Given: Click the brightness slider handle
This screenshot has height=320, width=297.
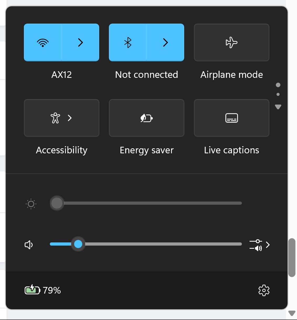Looking at the screenshot, I should click(x=57, y=203).
